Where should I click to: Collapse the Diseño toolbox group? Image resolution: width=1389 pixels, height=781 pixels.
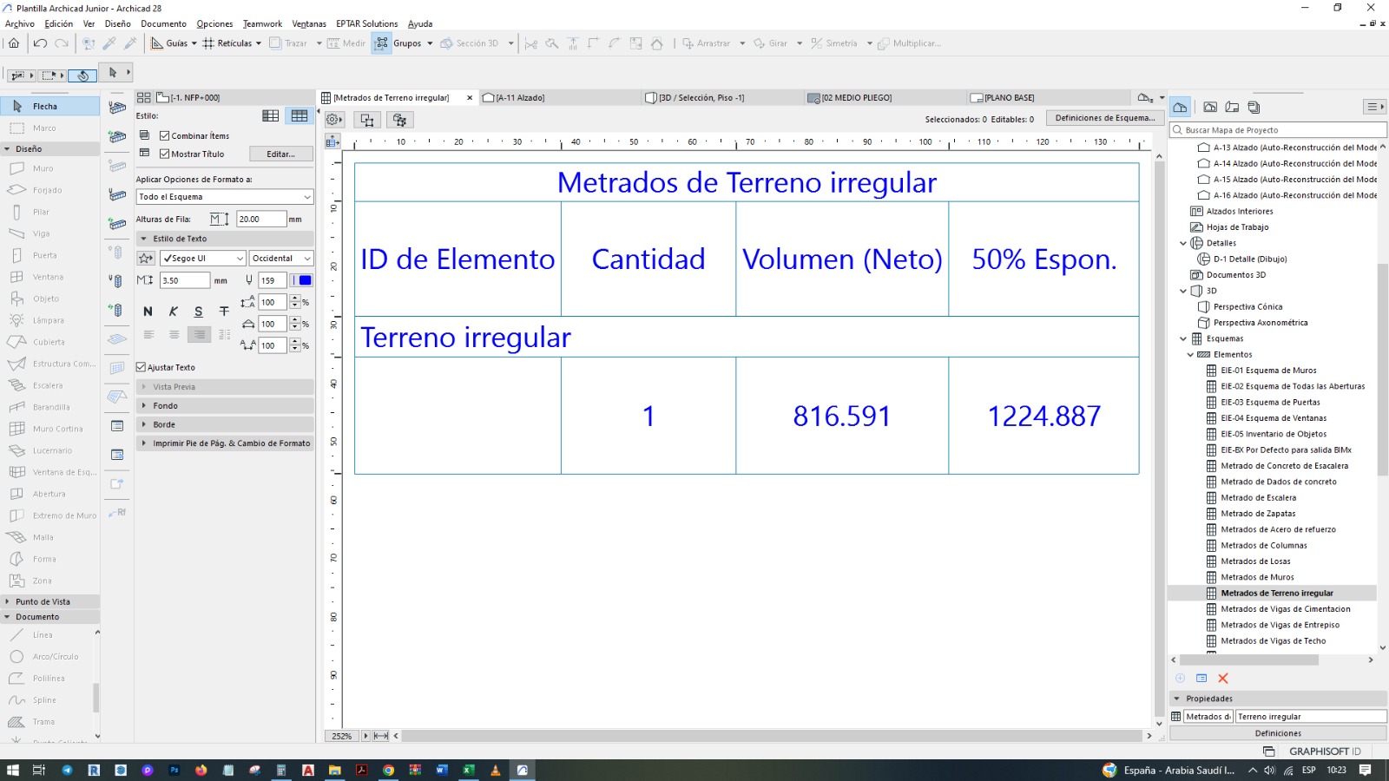[x=49, y=149]
